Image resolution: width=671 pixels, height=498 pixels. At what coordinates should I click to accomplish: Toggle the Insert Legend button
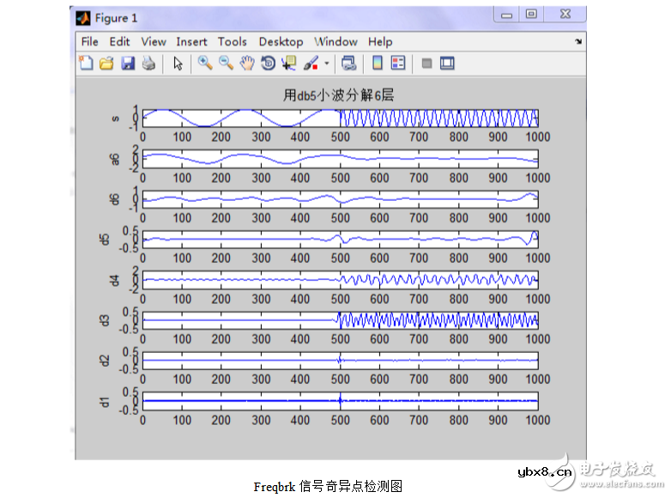397,64
